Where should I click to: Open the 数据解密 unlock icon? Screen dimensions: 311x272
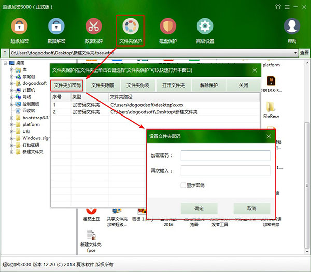pos(56,26)
